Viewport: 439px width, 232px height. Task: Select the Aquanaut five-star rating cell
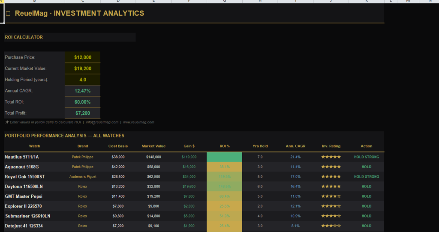pyautogui.click(x=331, y=167)
